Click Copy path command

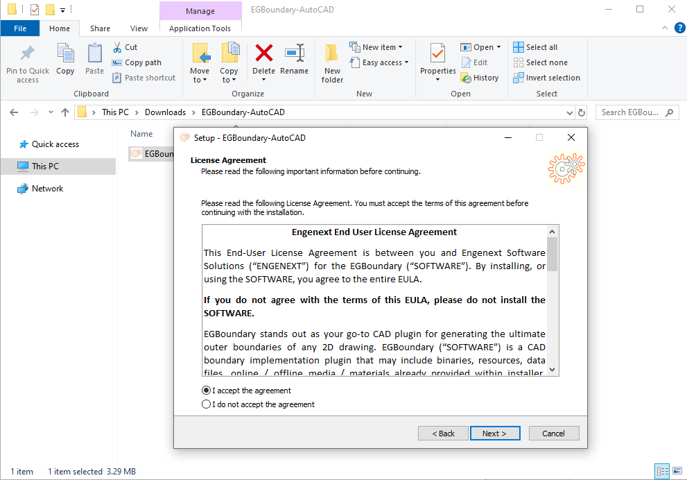pyautogui.click(x=137, y=62)
